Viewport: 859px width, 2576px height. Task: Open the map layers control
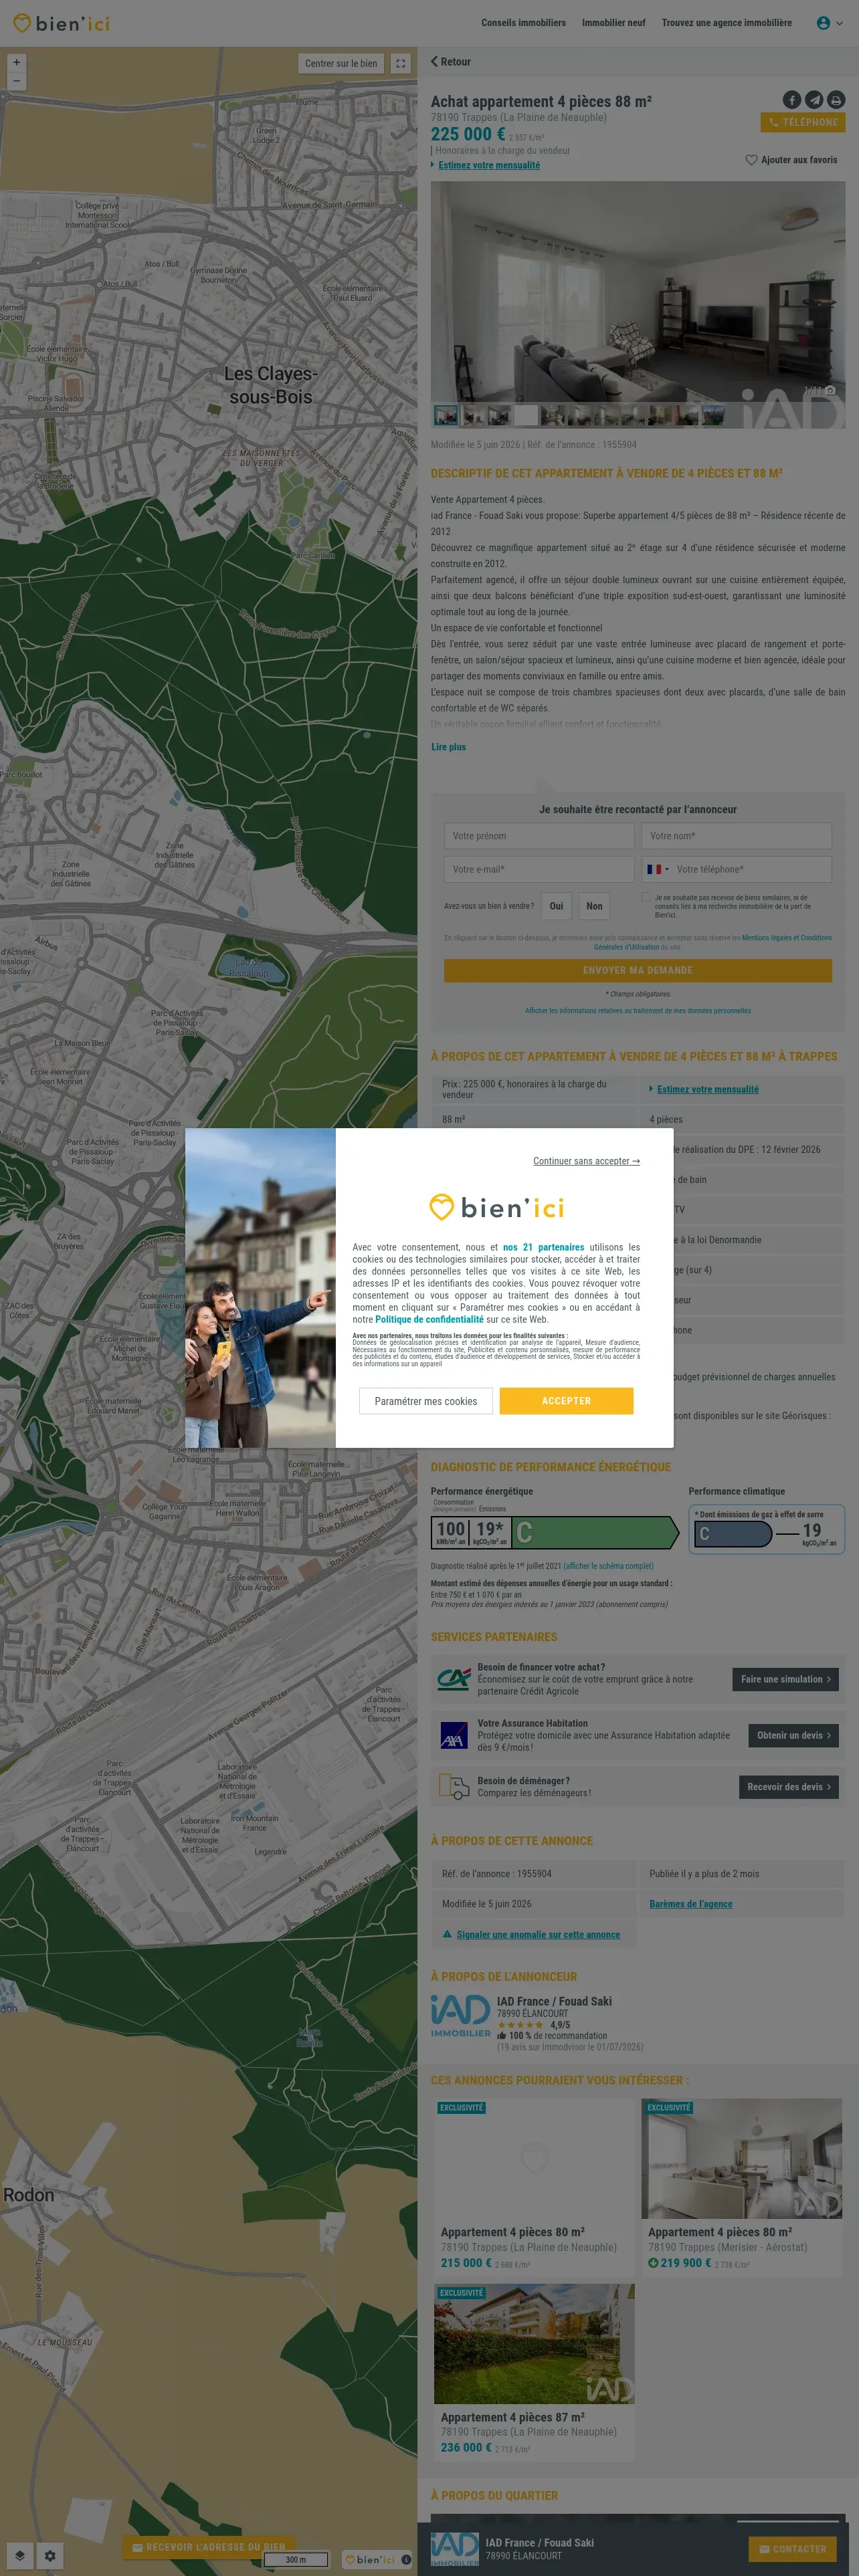point(19,2555)
